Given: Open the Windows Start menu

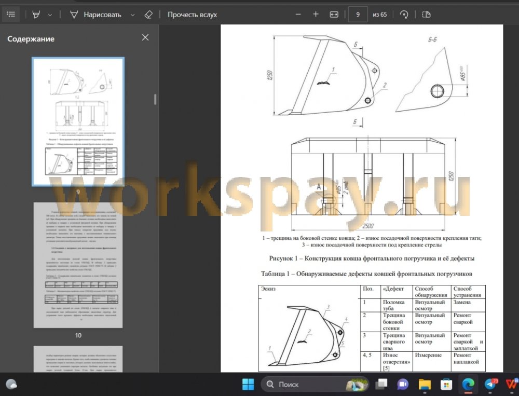Looking at the screenshot, I should click(248, 385).
